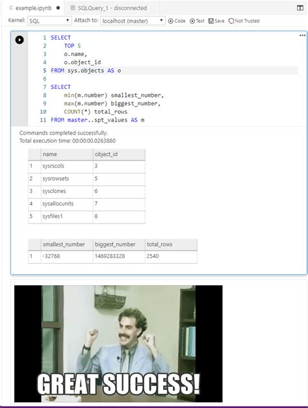Viewport: 308px width, 408px height.
Task: Select the 'sysrowsets' cell
Action: pos(67,179)
